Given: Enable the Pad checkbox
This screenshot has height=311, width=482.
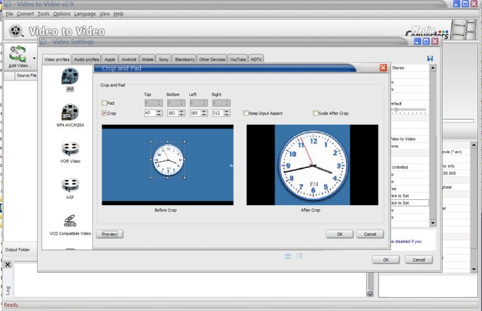Looking at the screenshot, I should [104, 103].
